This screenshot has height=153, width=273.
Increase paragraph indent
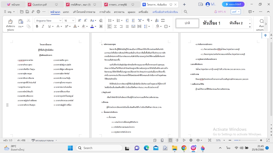click(x=133, y=20)
